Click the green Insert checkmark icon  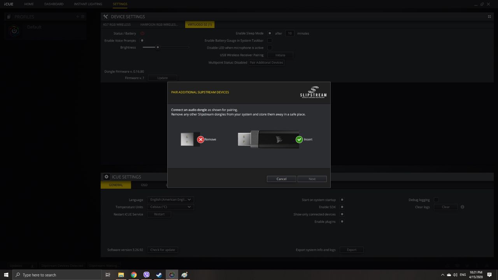click(299, 139)
